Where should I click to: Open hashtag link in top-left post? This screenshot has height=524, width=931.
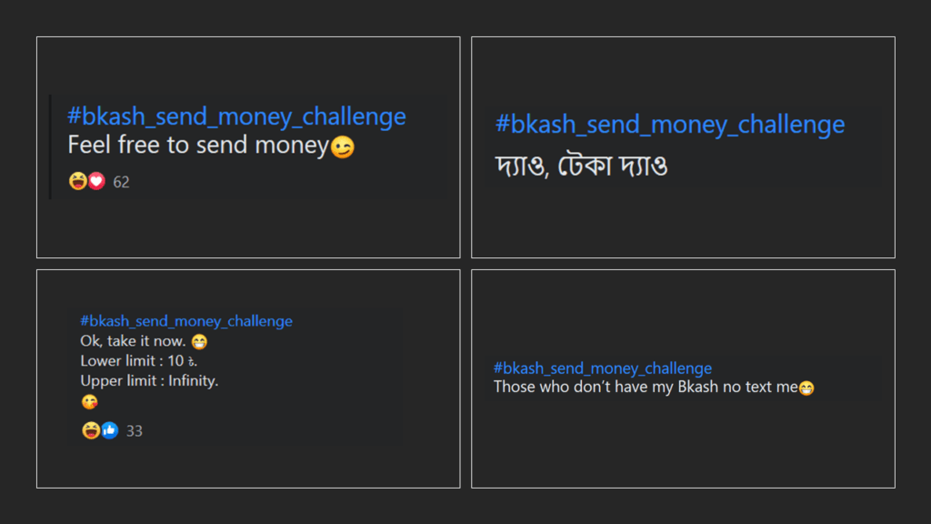click(236, 116)
